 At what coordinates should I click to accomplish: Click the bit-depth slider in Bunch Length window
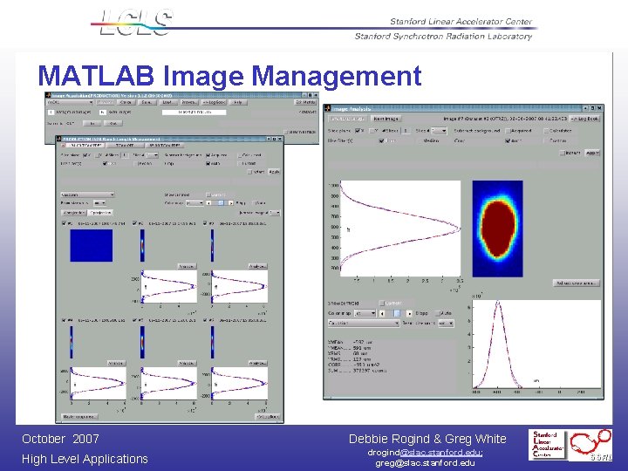220,203
